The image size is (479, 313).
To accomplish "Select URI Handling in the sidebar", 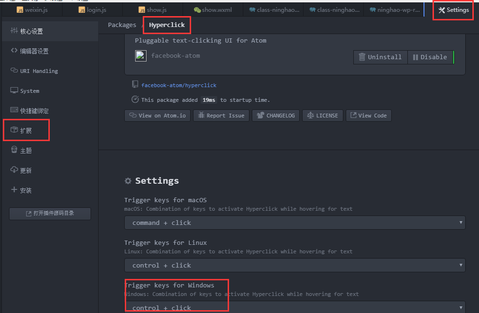I will tap(38, 71).
